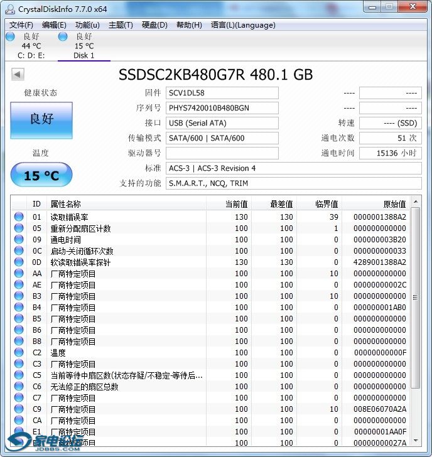This screenshot has width=432, height=457.
Task: Select the C: D: E: disk tab
Action: (x=31, y=46)
